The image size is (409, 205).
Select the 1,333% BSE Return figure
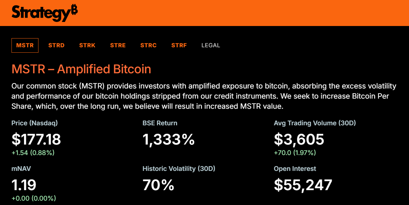(168, 139)
